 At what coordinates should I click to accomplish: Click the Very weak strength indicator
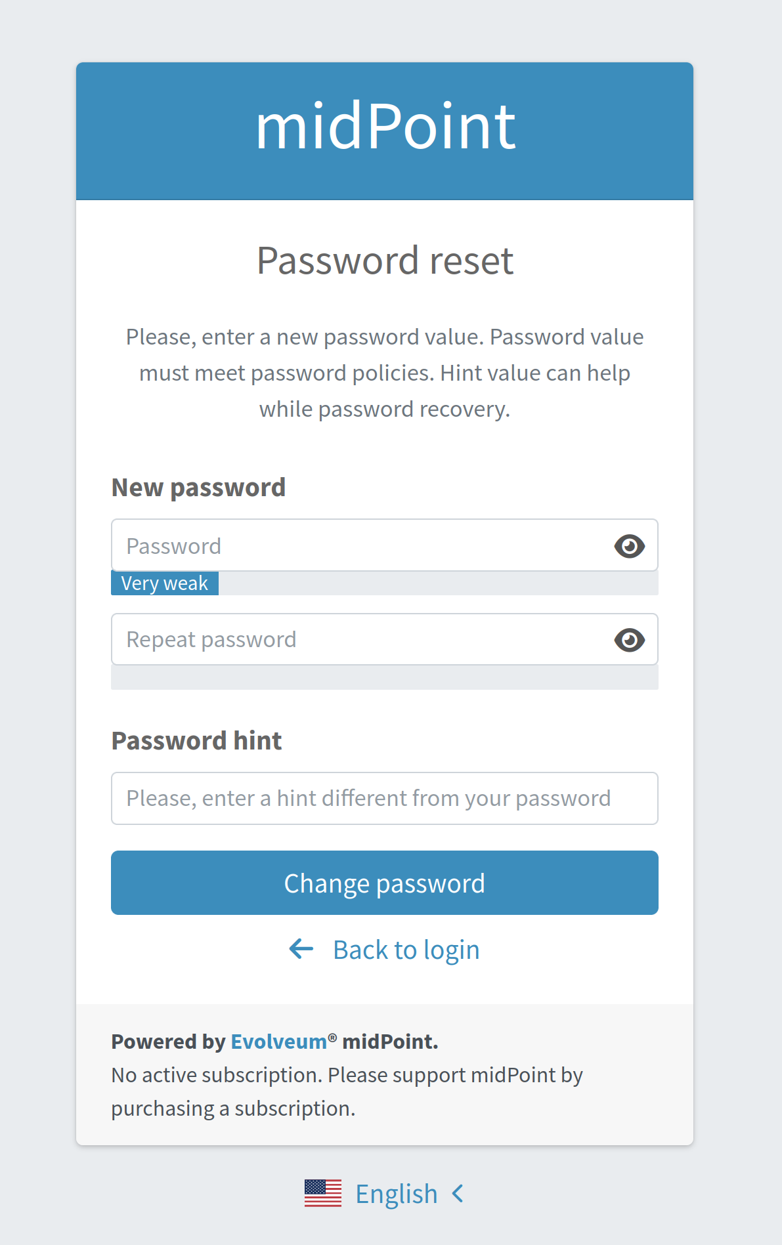coord(164,583)
